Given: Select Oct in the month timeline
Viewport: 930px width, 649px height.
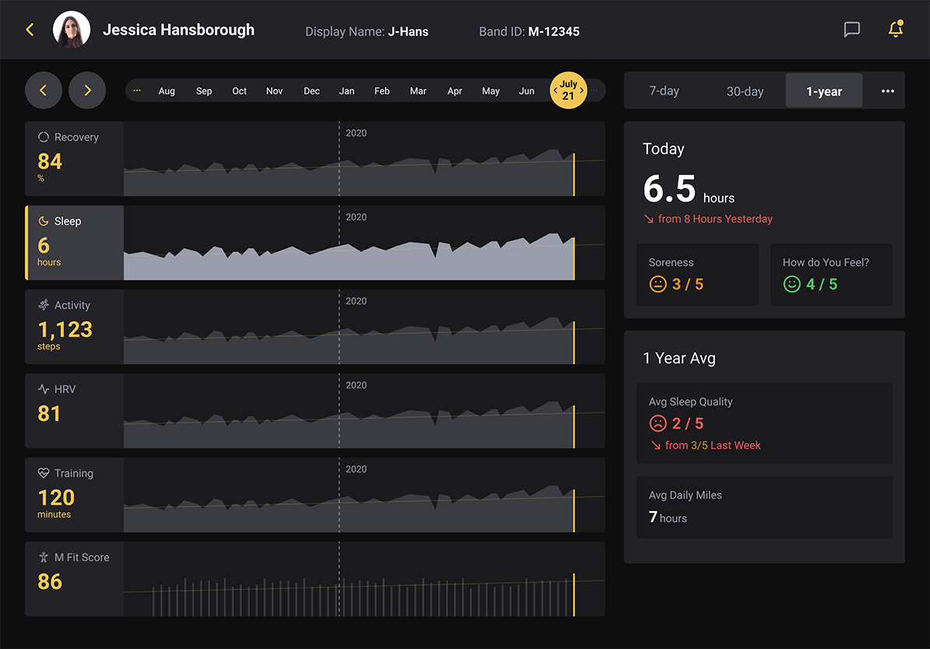Looking at the screenshot, I should [239, 91].
